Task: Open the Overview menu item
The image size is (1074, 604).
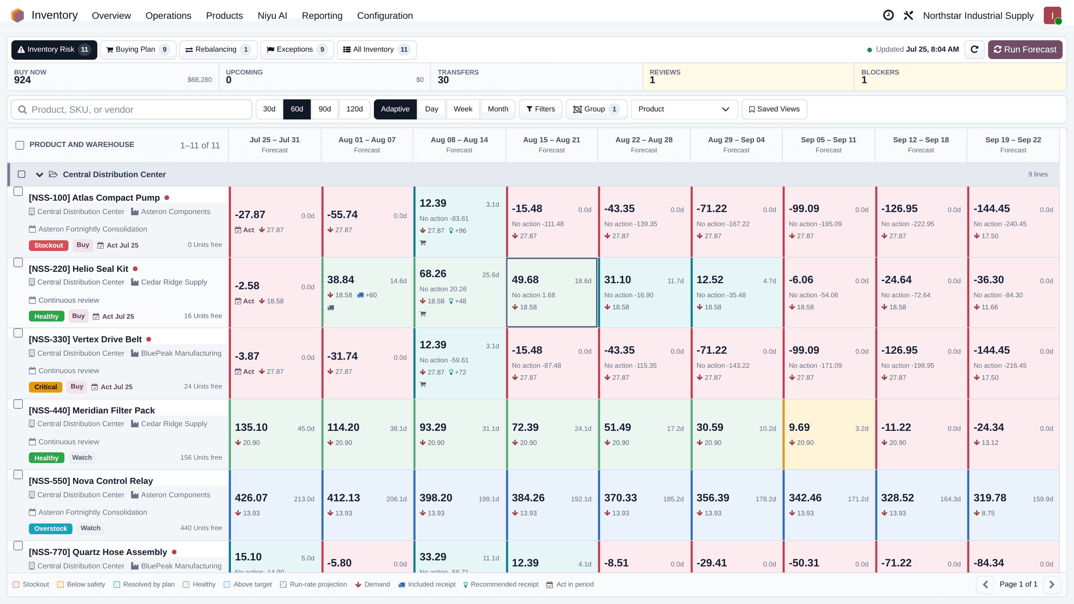Action: 111,15
